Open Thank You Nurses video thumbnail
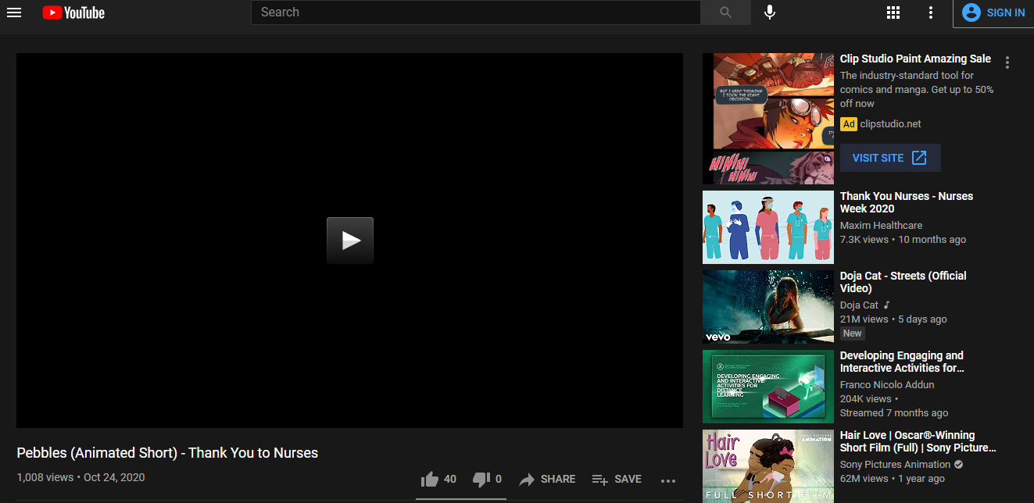 click(x=767, y=227)
